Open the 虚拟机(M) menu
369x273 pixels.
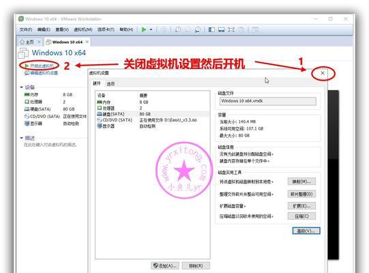83,29
